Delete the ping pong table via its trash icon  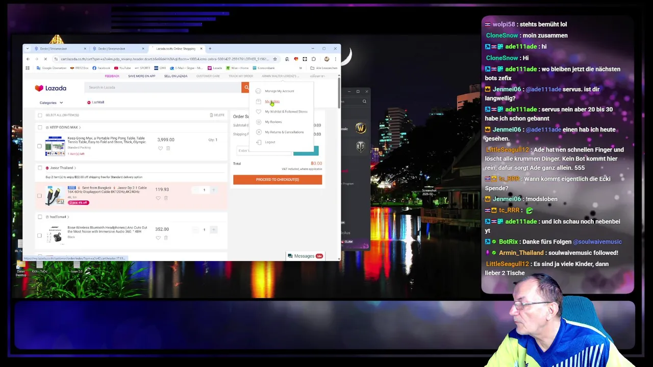(x=168, y=148)
